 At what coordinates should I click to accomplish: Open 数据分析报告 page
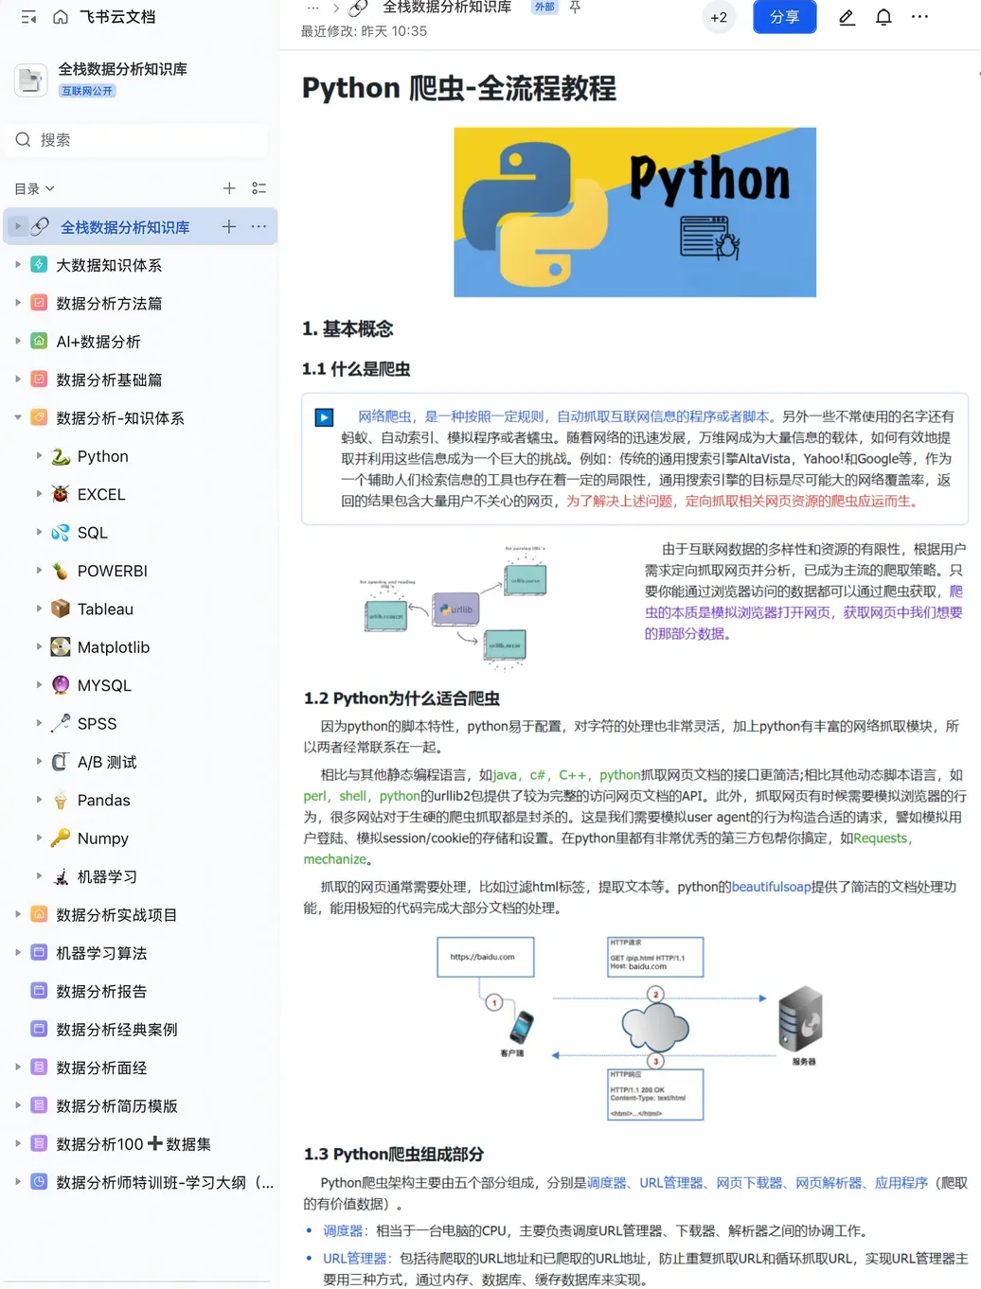coord(101,992)
